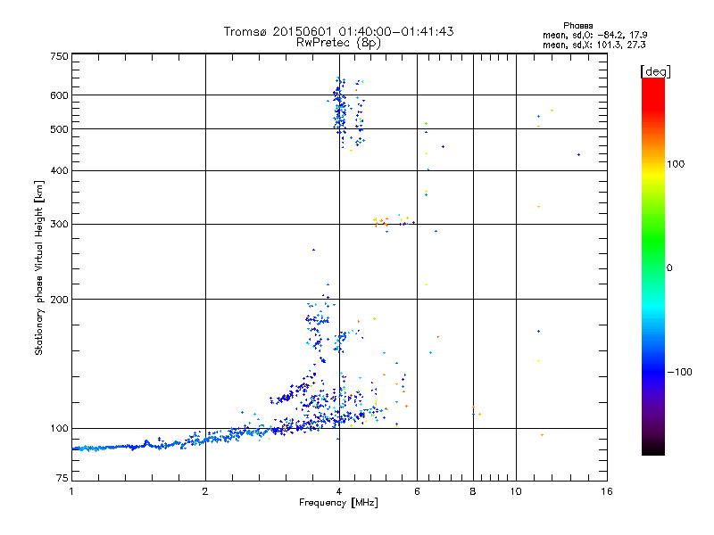Click the y-axis tick label "200"
714x535 pixels.
coord(59,300)
